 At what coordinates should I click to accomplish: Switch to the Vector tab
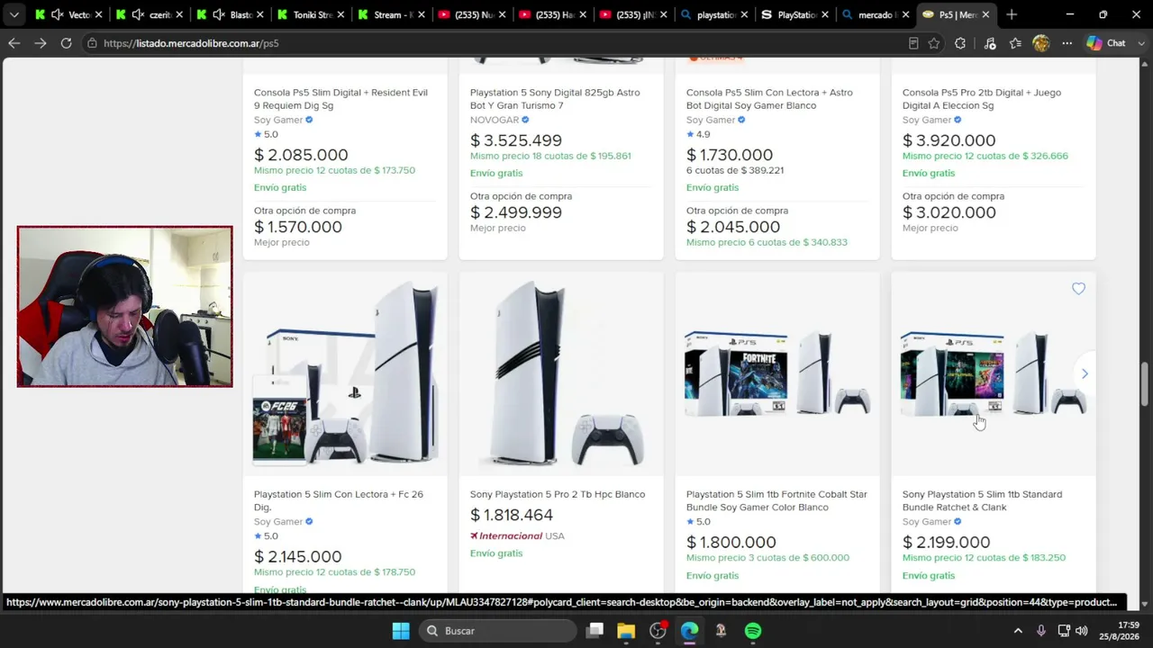tap(79, 14)
